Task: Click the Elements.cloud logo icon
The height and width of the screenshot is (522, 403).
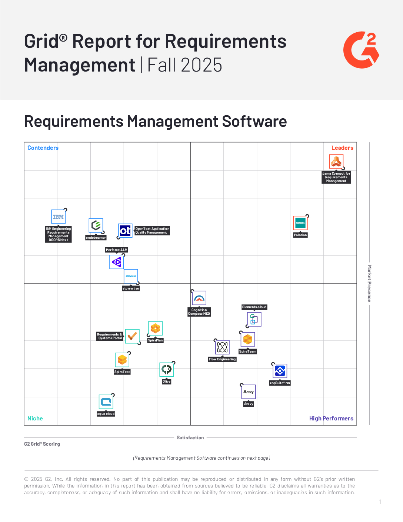Action: 254,319
